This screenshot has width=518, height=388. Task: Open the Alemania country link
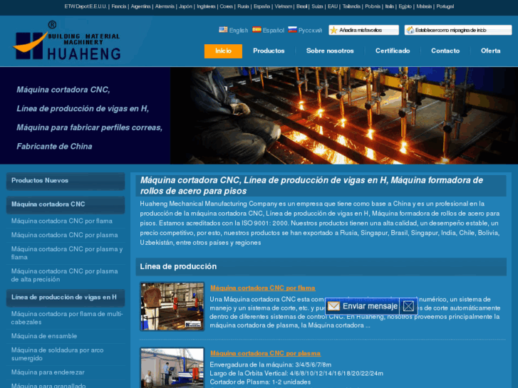(x=165, y=6)
